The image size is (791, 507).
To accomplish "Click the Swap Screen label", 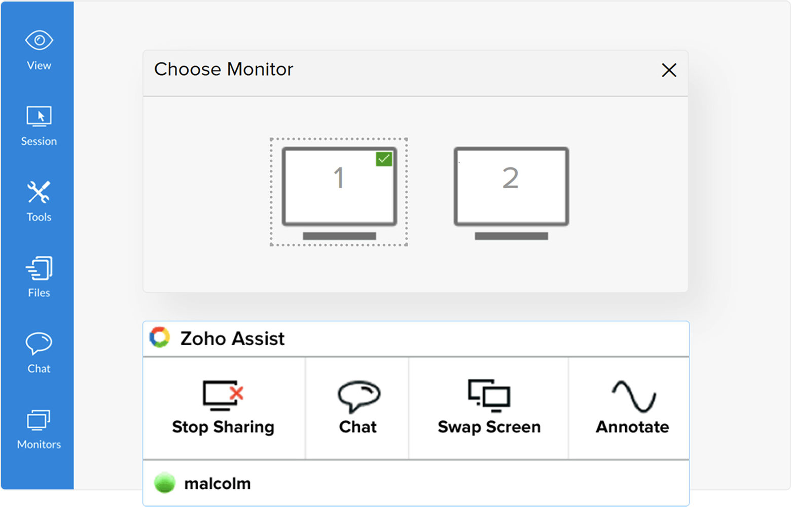I will (x=489, y=427).
